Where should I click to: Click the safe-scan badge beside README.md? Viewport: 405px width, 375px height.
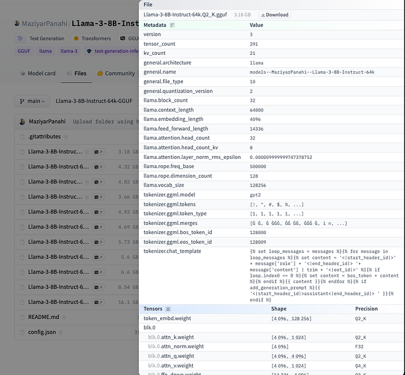(x=64, y=317)
